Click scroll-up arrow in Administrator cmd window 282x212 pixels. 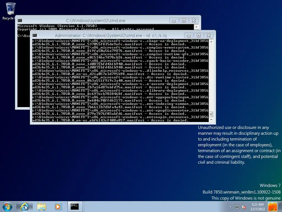211,41
